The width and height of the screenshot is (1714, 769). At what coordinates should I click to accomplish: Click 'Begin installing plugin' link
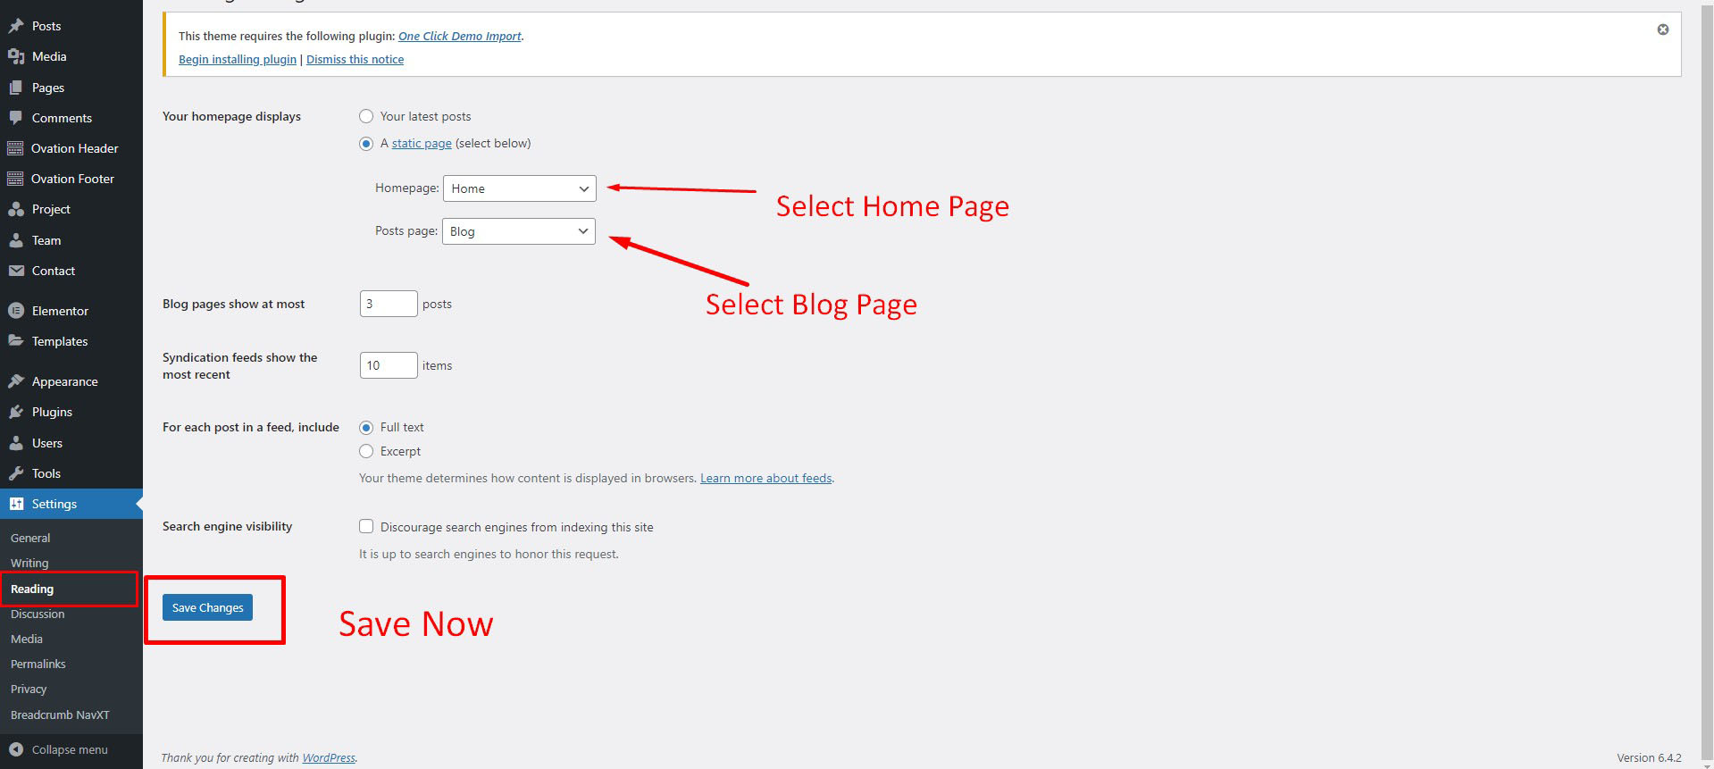(x=238, y=59)
